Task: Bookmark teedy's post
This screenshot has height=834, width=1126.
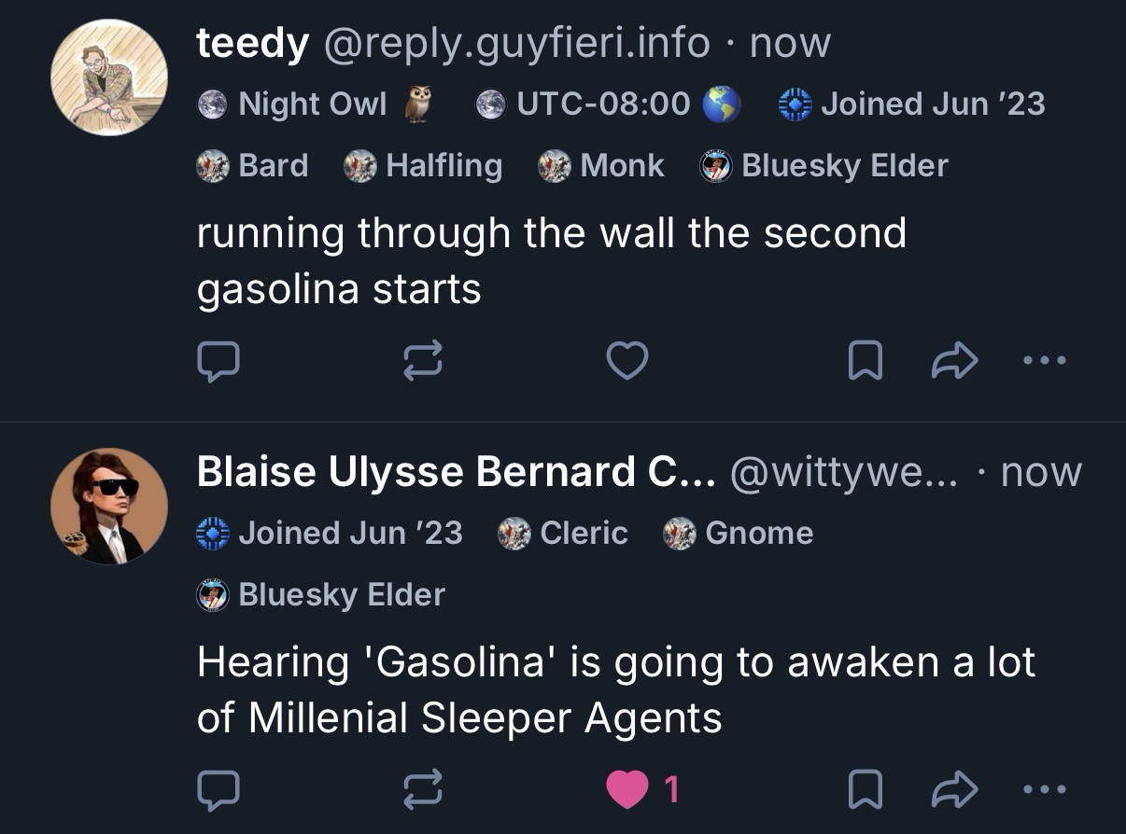Action: (865, 362)
